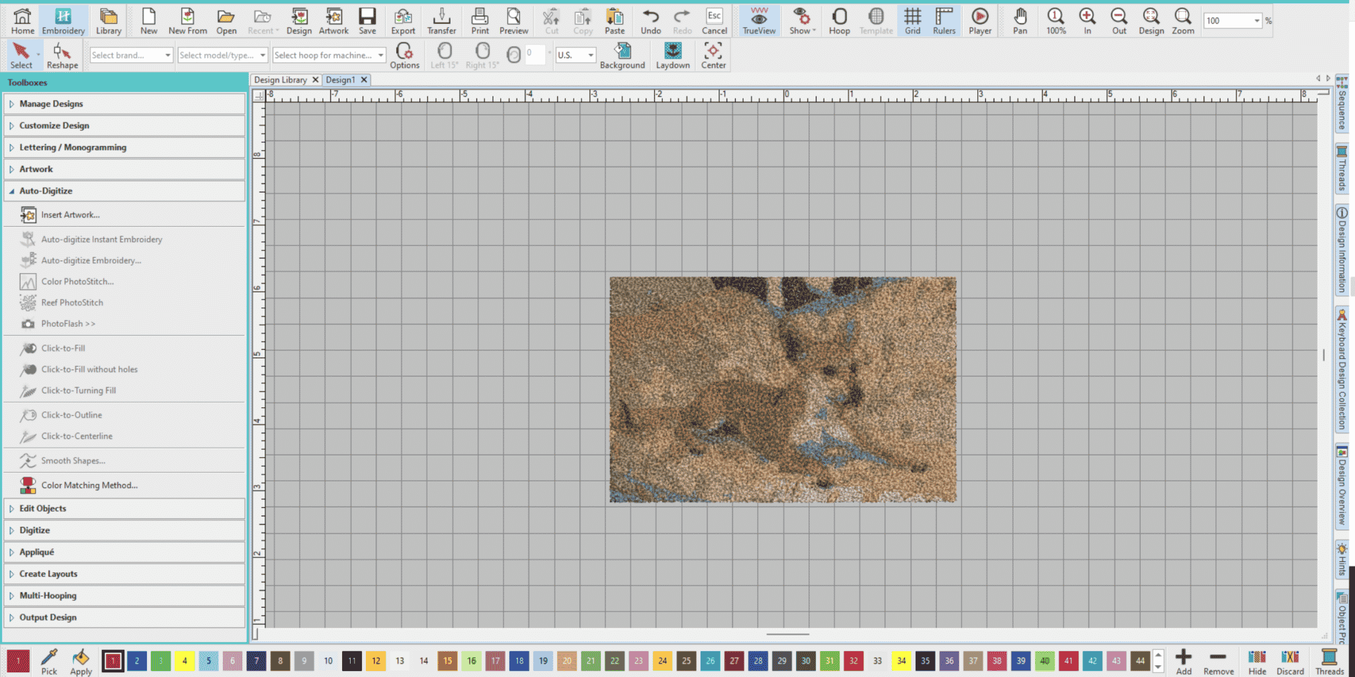Open the Library icon in toolbar
Viewport: 1355px width, 677px height.
click(x=109, y=20)
